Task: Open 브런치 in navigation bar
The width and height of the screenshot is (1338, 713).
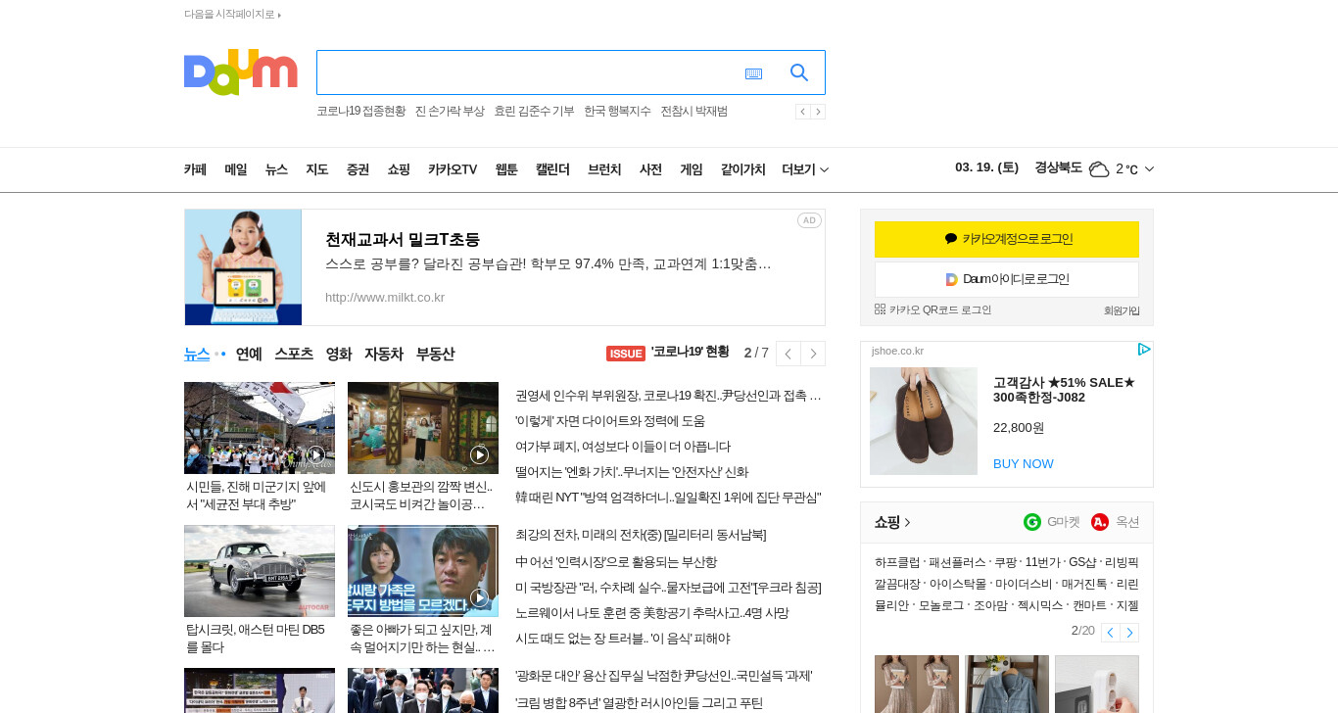Action: point(604,169)
